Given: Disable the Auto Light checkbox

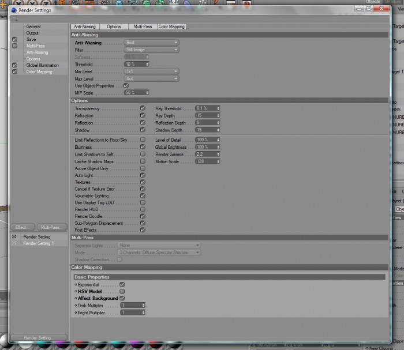Looking at the screenshot, I should (143, 175).
